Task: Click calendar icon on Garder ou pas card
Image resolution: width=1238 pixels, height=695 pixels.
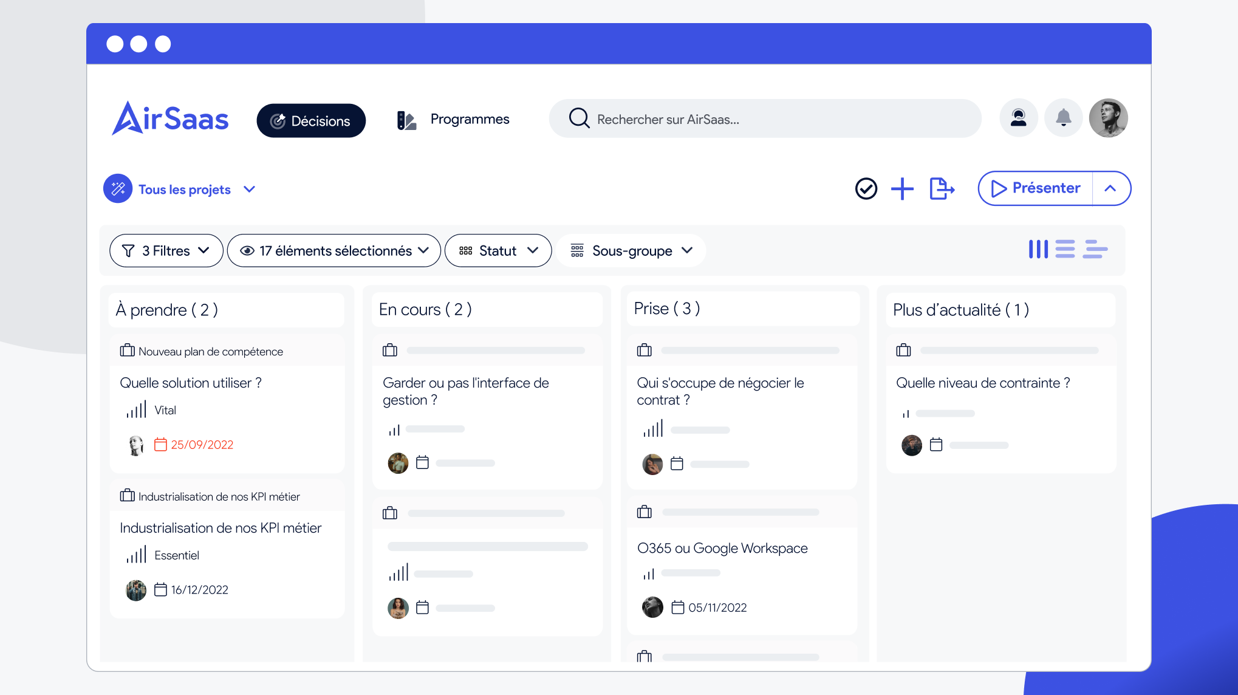Action: pyautogui.click(x=422, y=463)
